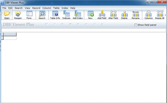The height and width of the screenshot is (103, 167).
Task: Open the Edit menu
Action: [x=10, y=8]
